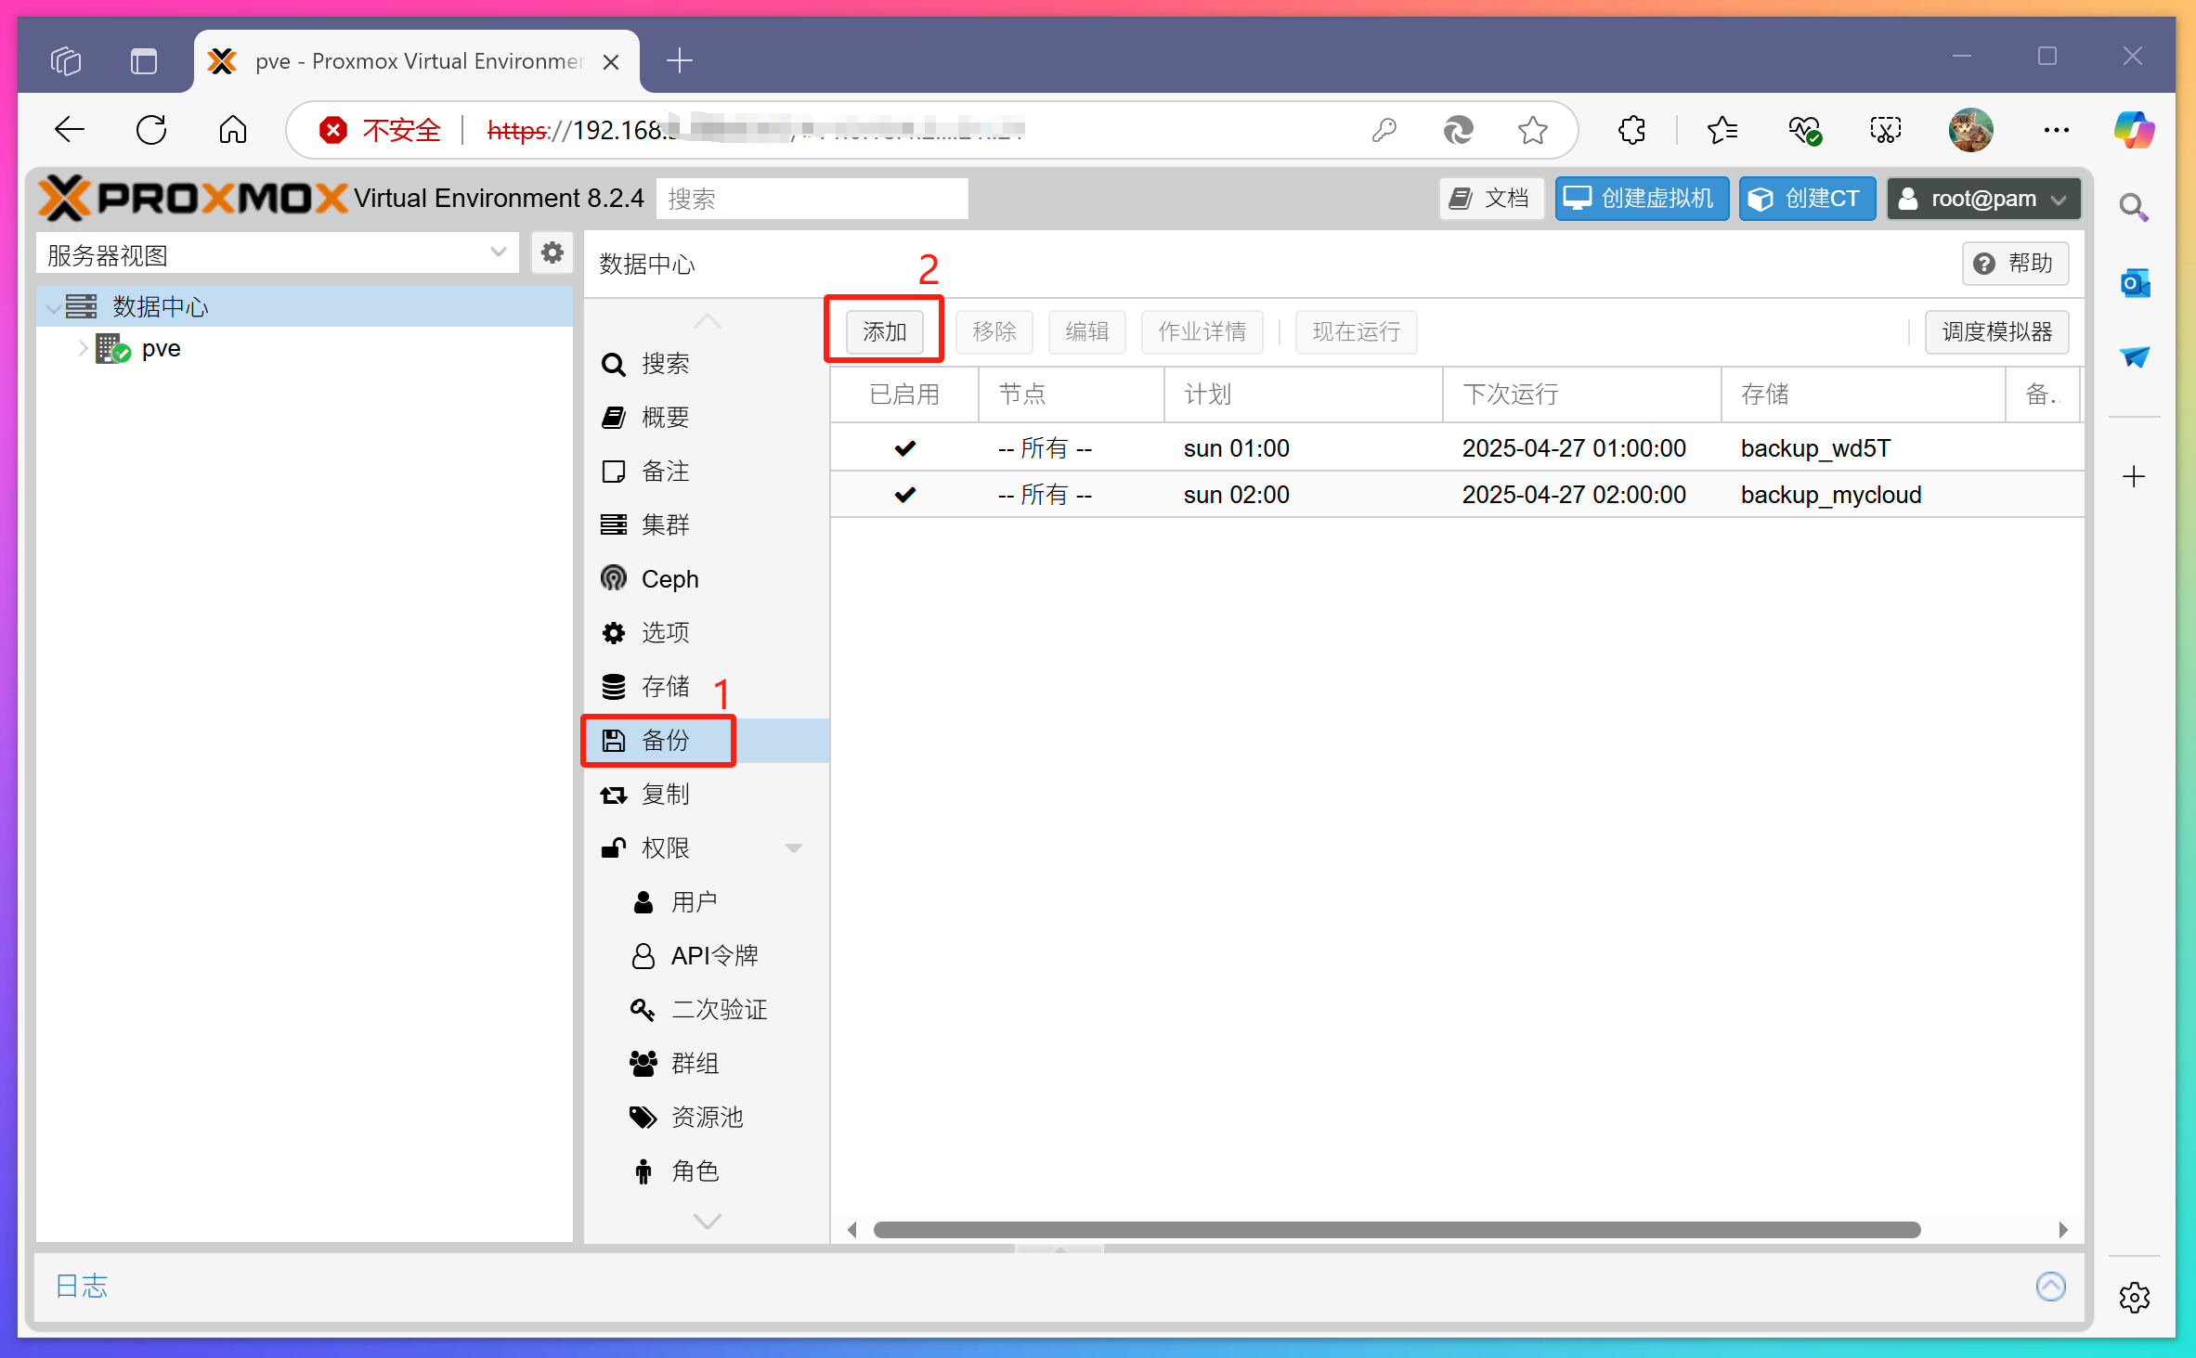Collapse the 权限 (Permissions) section
2196x1358 pixels.
coord(794,847)
